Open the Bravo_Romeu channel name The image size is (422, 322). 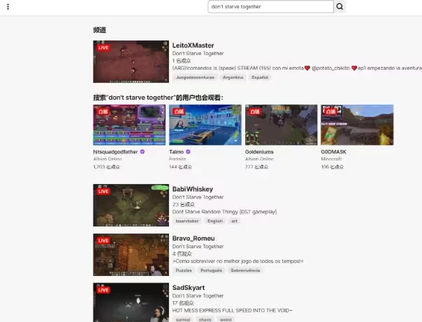tap(194, 238)
